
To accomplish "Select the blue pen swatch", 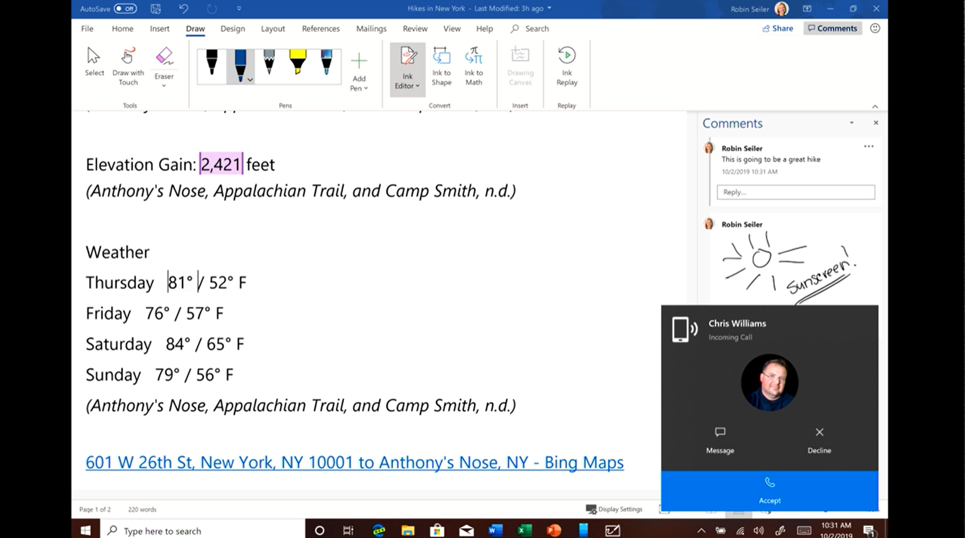I will 240,63.
